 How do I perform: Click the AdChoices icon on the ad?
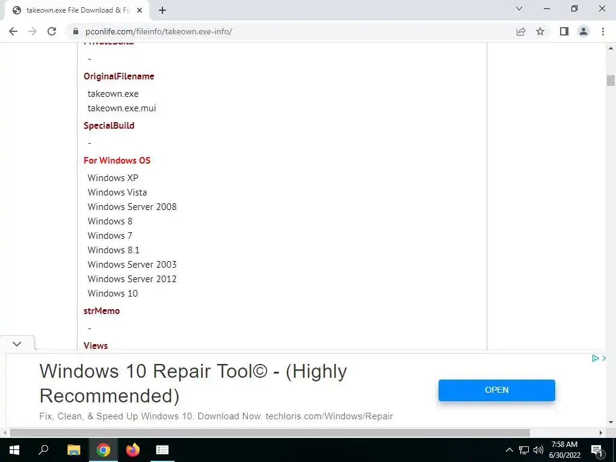pyautogui.click(x=596, y=358)
